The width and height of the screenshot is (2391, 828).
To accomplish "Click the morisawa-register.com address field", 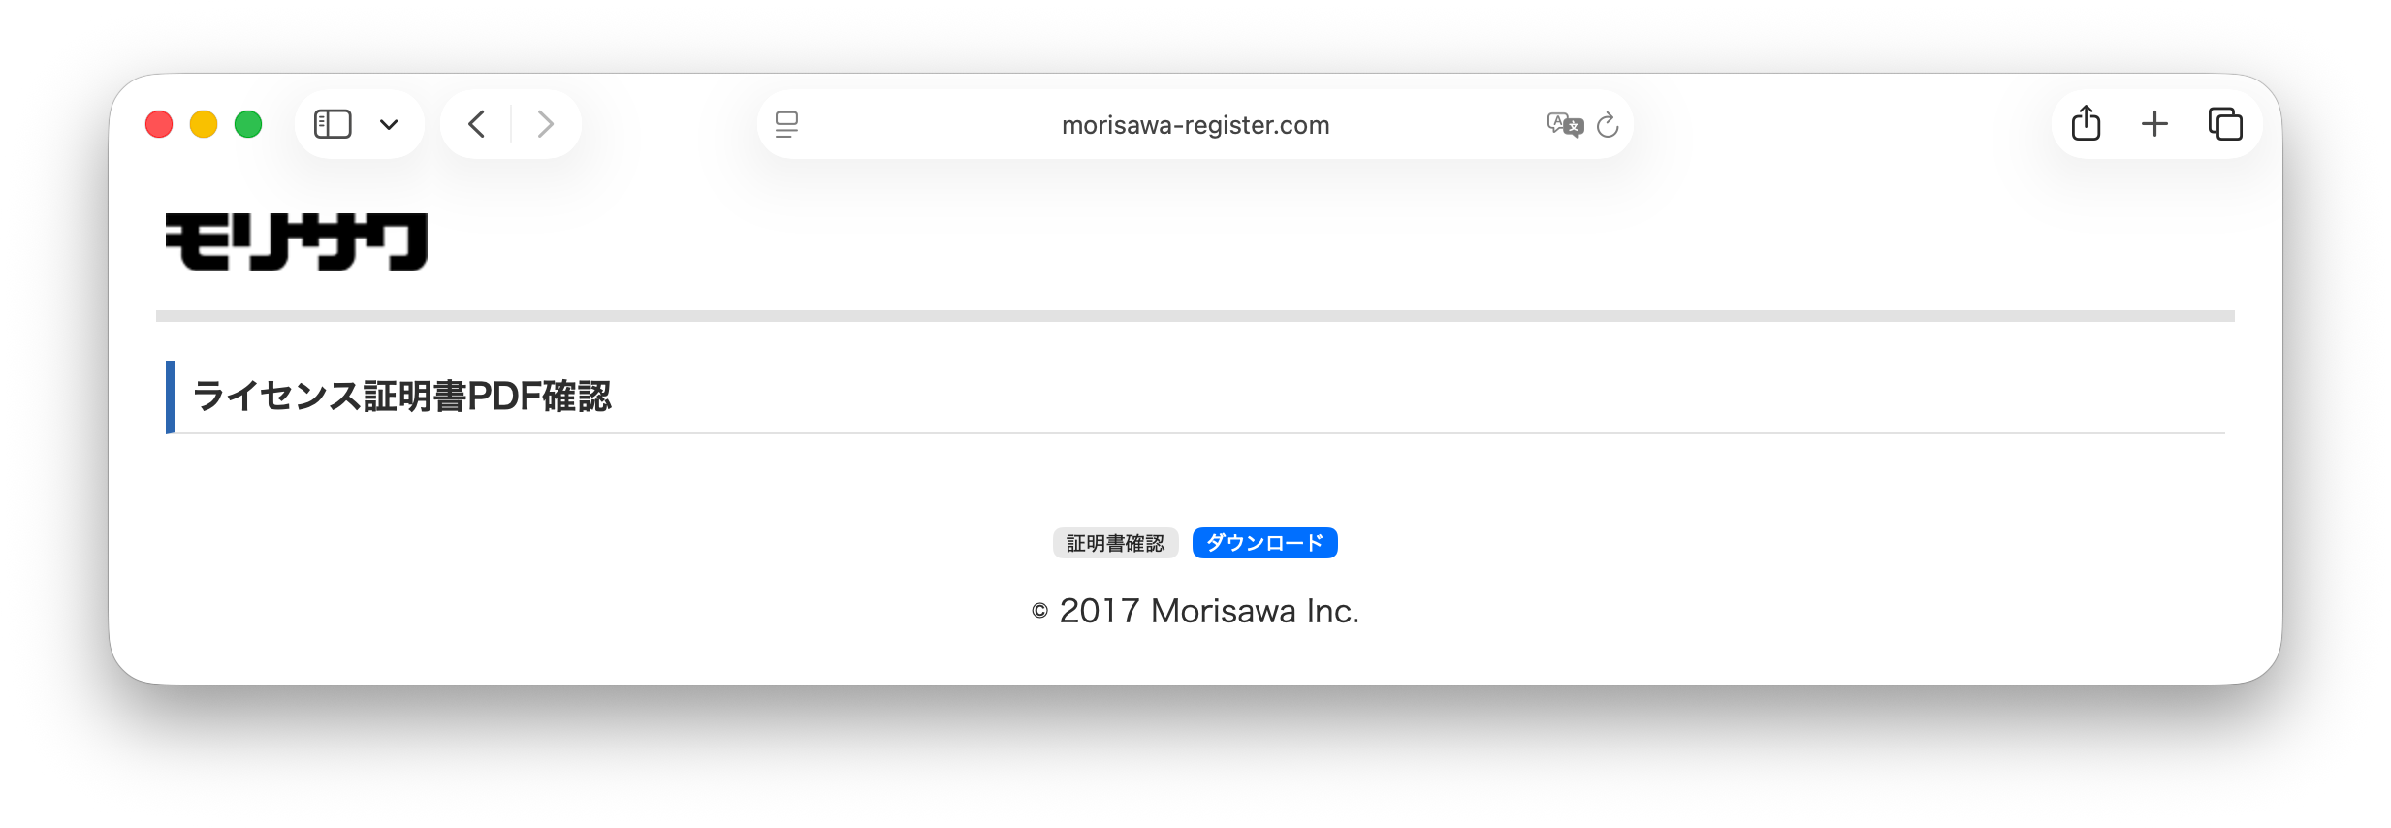I will pos(1195,124).
